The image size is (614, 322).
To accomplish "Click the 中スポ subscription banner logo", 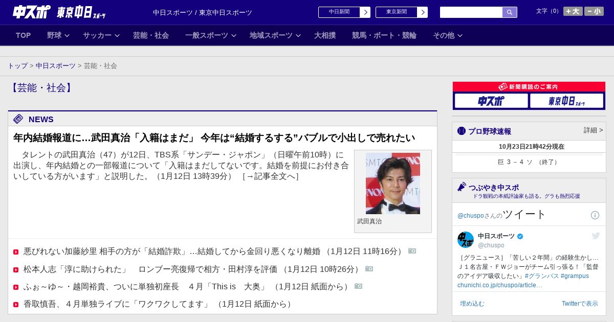I will click(491, 101).
